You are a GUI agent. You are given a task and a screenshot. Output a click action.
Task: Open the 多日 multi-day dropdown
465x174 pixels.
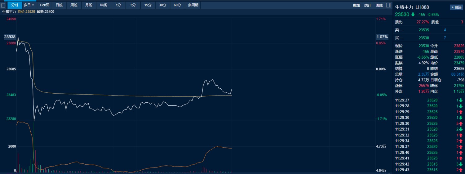29,5
